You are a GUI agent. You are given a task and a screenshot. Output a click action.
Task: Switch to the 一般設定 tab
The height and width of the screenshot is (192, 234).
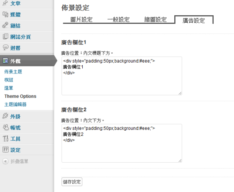(x=119, y=20)
